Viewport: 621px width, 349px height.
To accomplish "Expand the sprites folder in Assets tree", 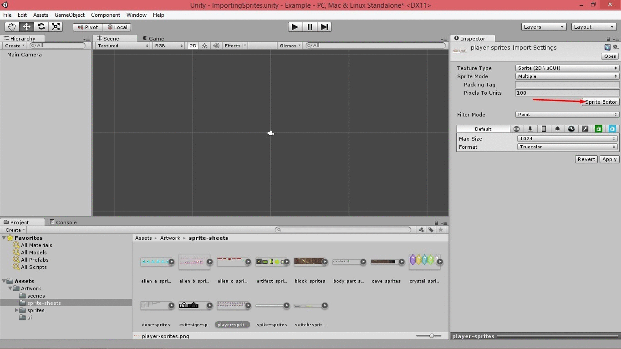I will (x=17, y=310).
